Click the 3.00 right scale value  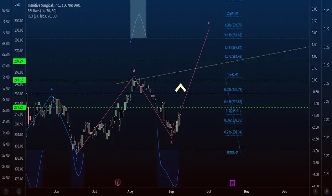tap(315, 9)
